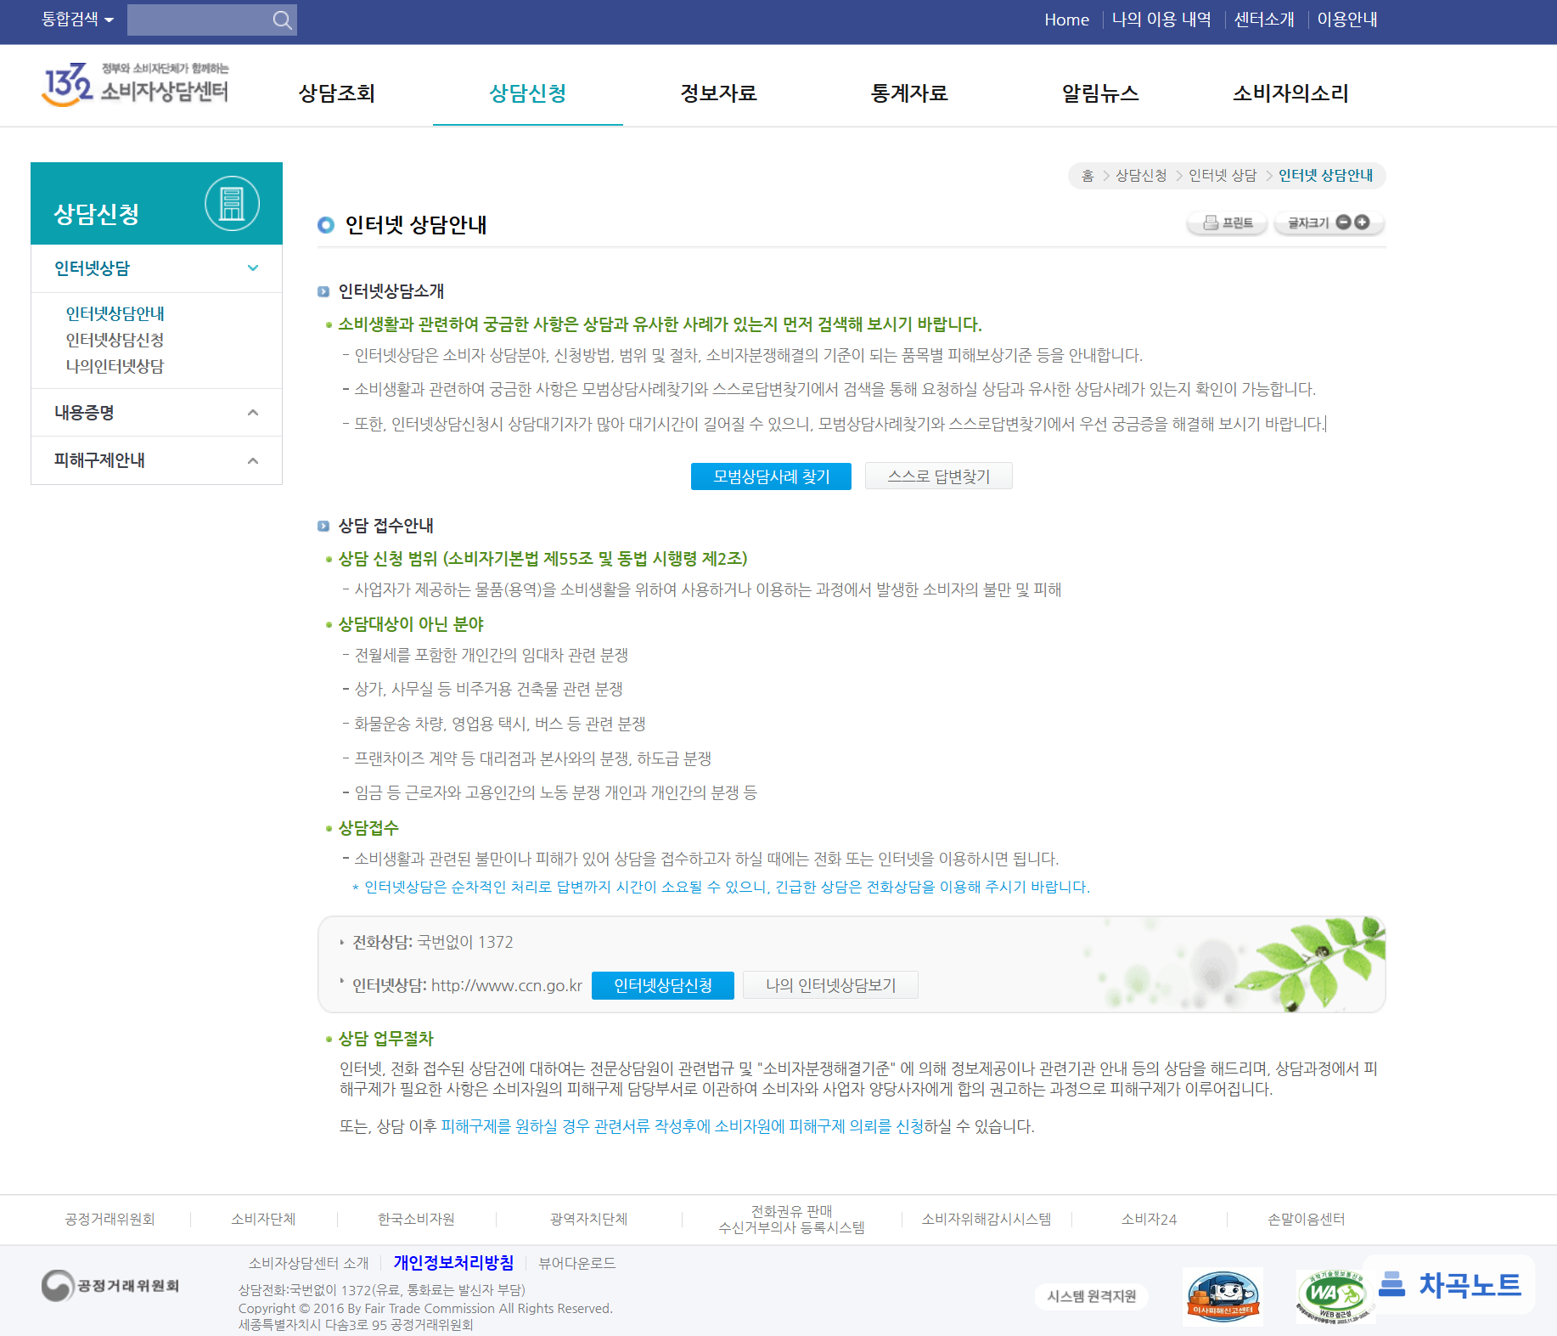The image size is (1557, 1336).
Task: Select the 상담조회 menu
Action: pyautogui.click(x=337, y=93)
